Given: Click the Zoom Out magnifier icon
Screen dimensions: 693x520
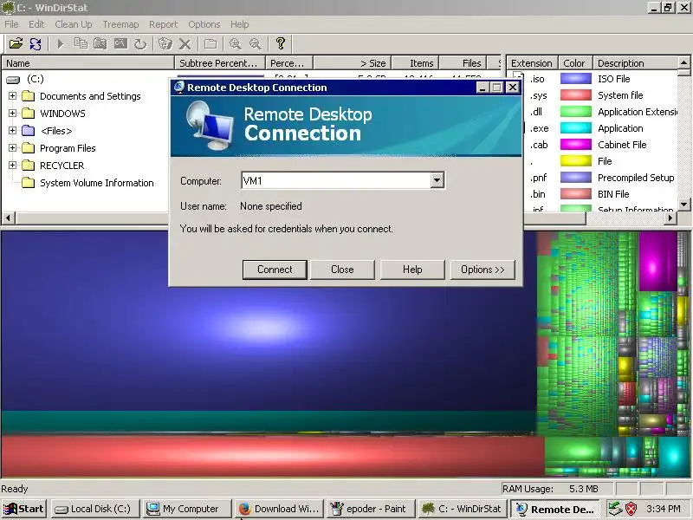Looking at the screenshot, I should tap(255, 43).
